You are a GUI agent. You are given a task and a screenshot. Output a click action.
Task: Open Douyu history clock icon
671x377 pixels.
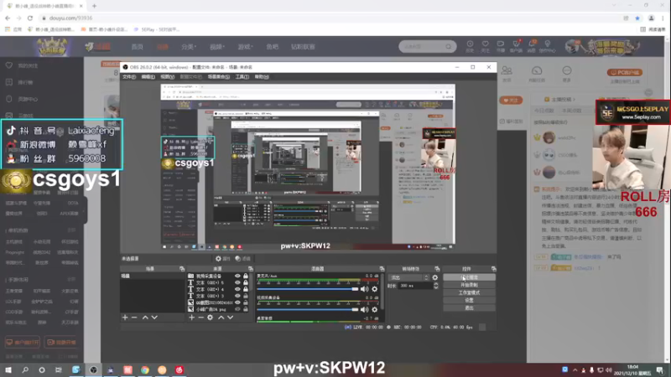point(470,46)
